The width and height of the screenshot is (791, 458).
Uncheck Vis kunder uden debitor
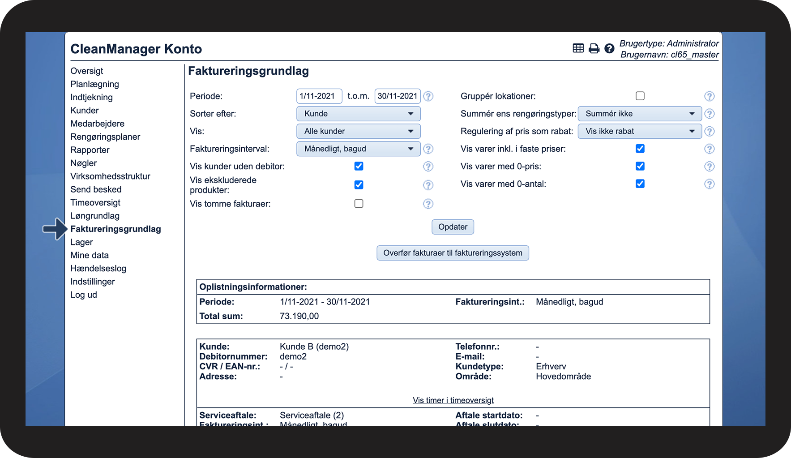[x=359, y=166]
